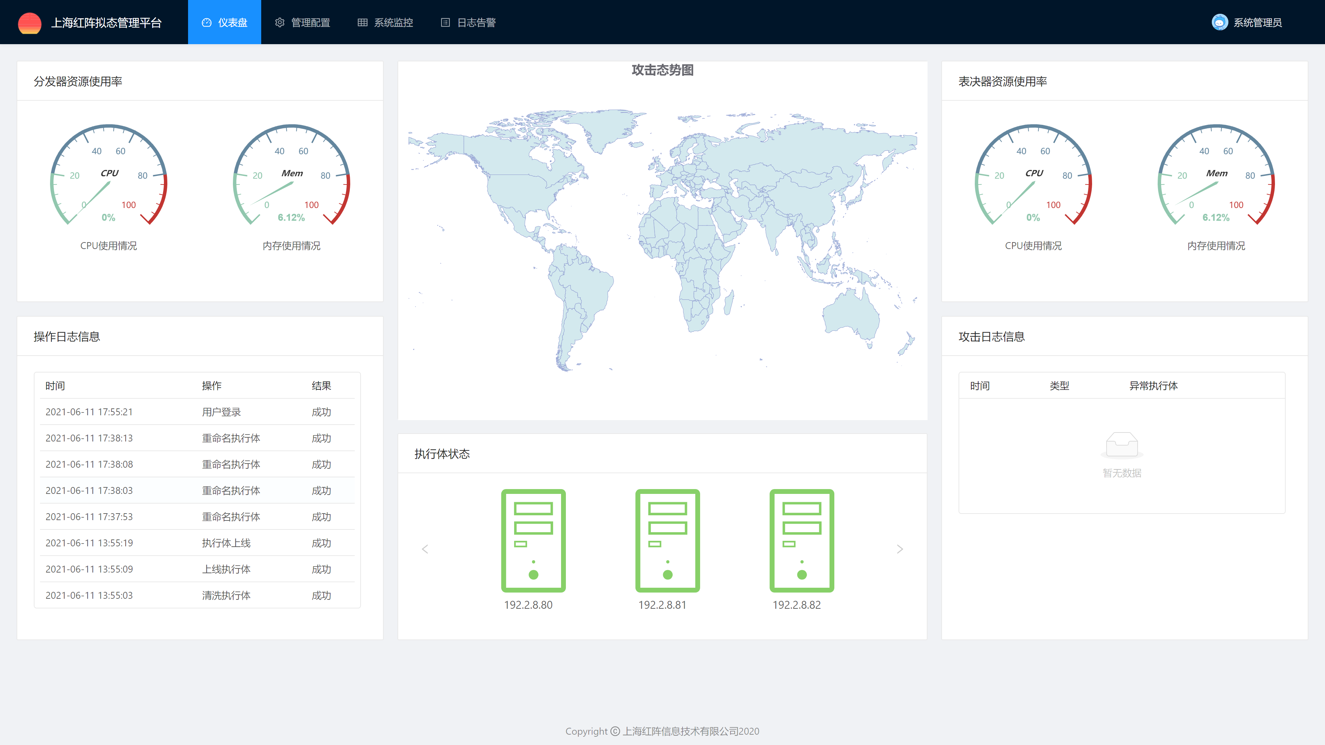1325x745 pixels.
Task: Switch to the 仪表盘 tab
Action: 225,23
